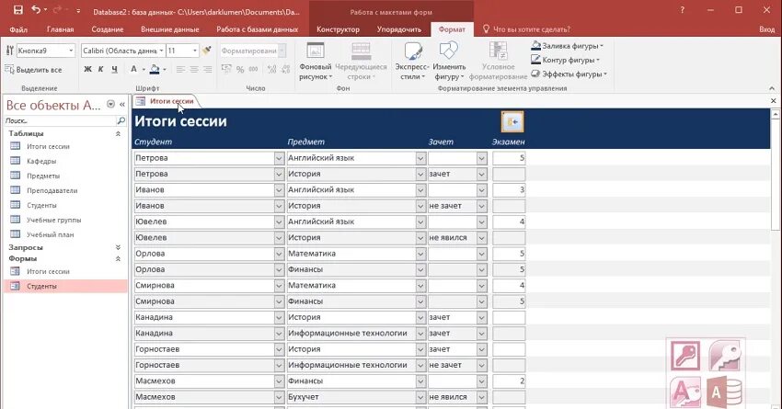The image size is (782, 409).
Task: Open Контур фигуры shape outline
Action: coord(565,60)
